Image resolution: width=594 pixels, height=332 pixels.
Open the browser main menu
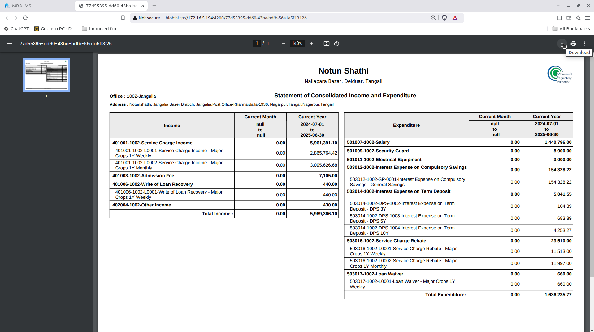tap(587, 18)
